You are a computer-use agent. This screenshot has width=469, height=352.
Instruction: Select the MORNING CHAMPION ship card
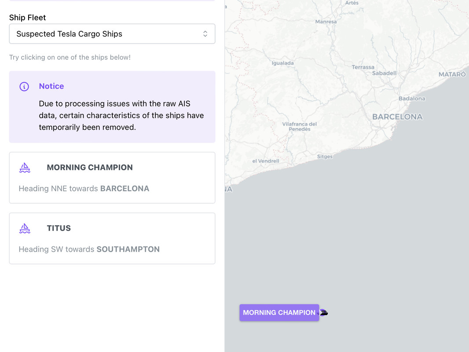(112, 178)
